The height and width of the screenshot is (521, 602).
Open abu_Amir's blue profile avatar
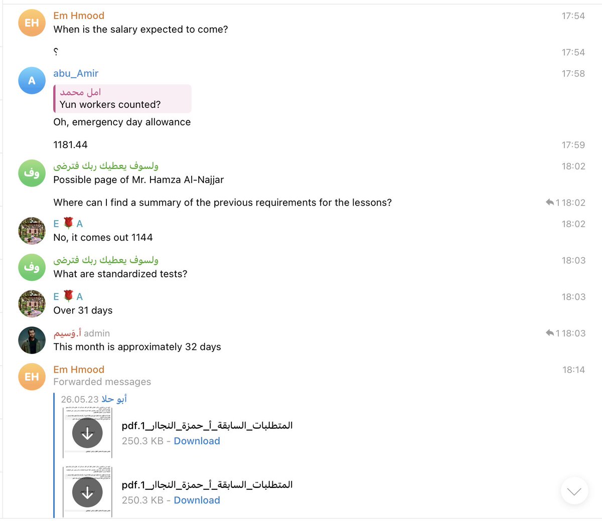(32, 80)
